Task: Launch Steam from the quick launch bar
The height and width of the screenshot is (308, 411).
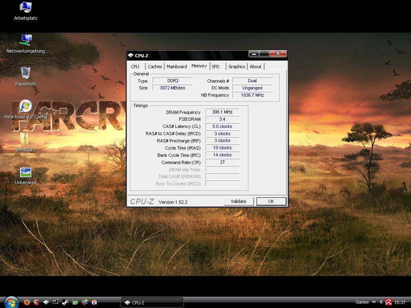Action: pyautogui.click(x=65, y=302)
